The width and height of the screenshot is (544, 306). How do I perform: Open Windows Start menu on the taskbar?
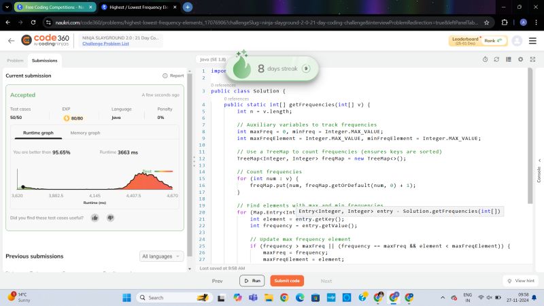click(126, 297)
